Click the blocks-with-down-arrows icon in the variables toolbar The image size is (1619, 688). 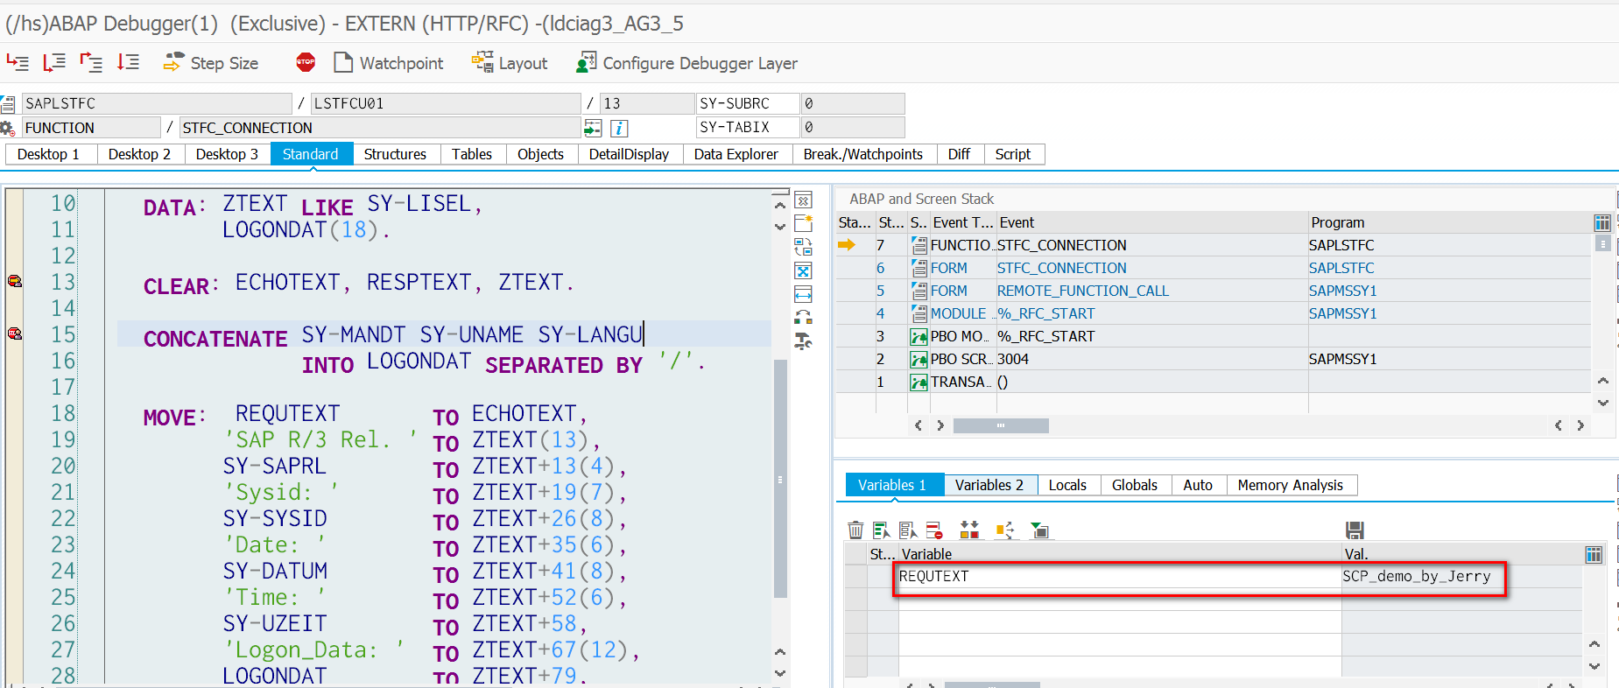click(x=969, y=530)
